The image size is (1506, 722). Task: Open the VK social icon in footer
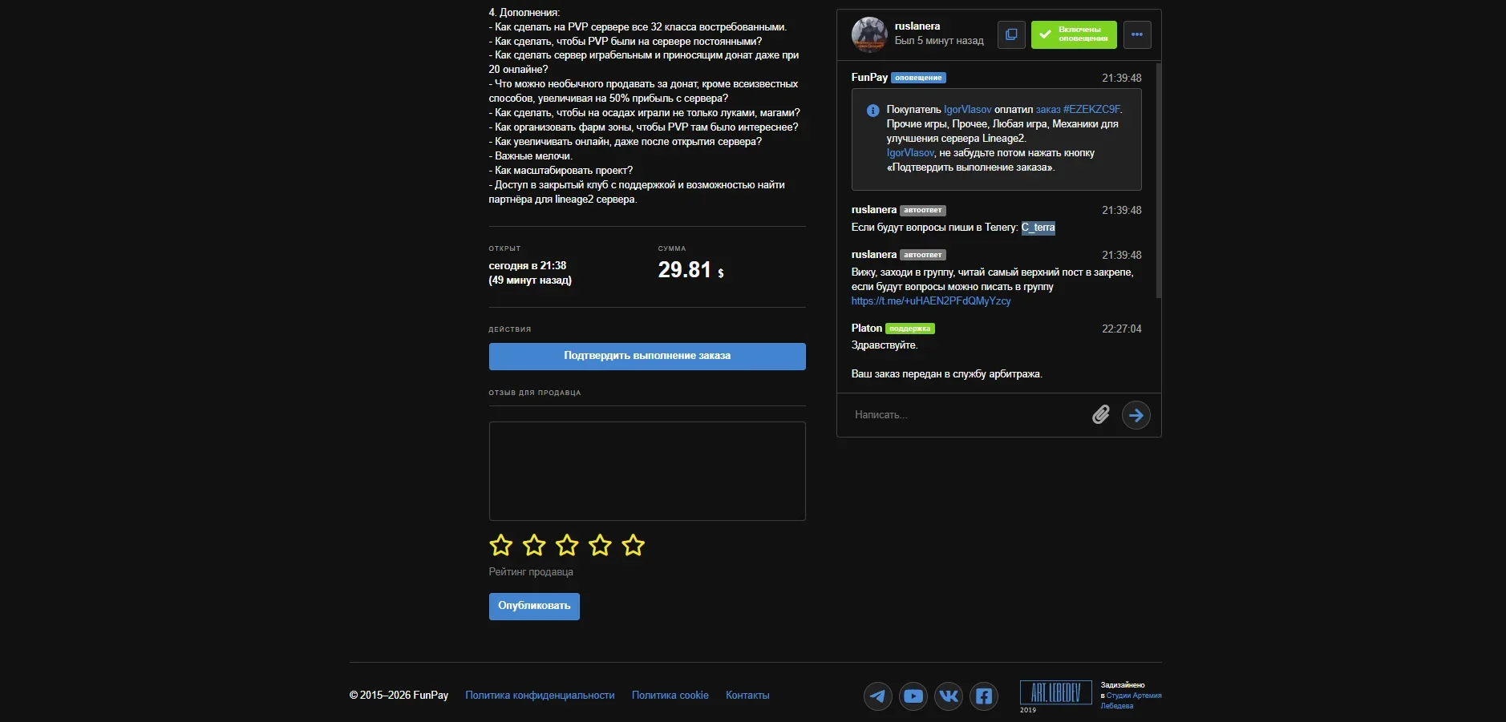[x=949, y=696]
